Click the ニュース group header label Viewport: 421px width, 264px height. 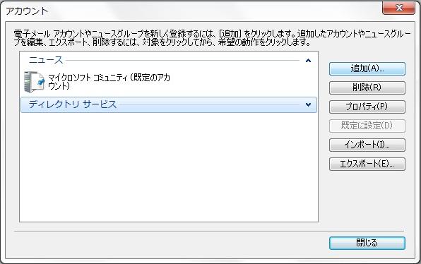click(46, 60)
